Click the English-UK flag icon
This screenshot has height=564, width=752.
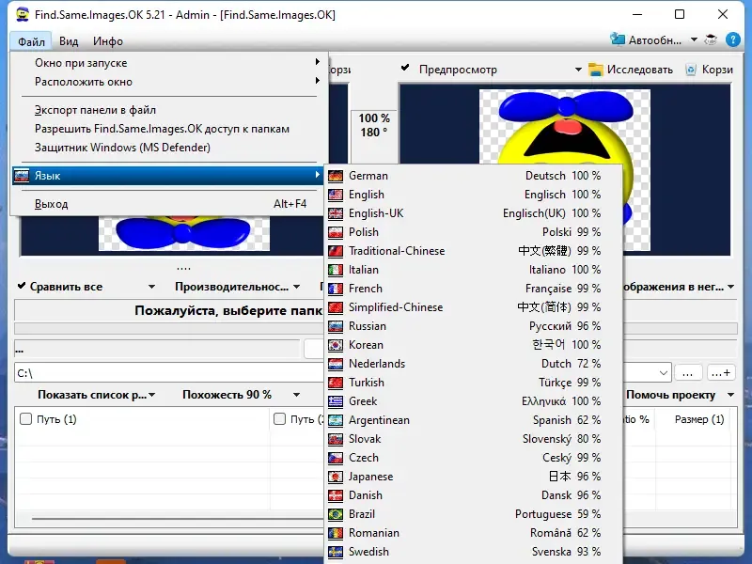(336, 213)
